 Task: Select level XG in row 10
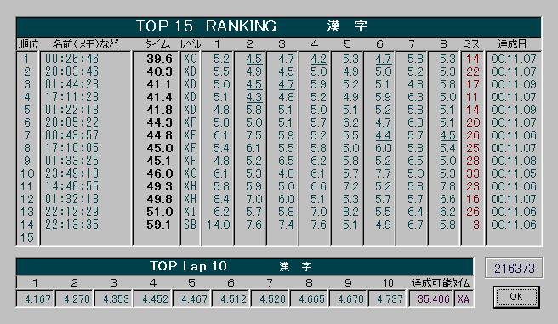[191, 173]
